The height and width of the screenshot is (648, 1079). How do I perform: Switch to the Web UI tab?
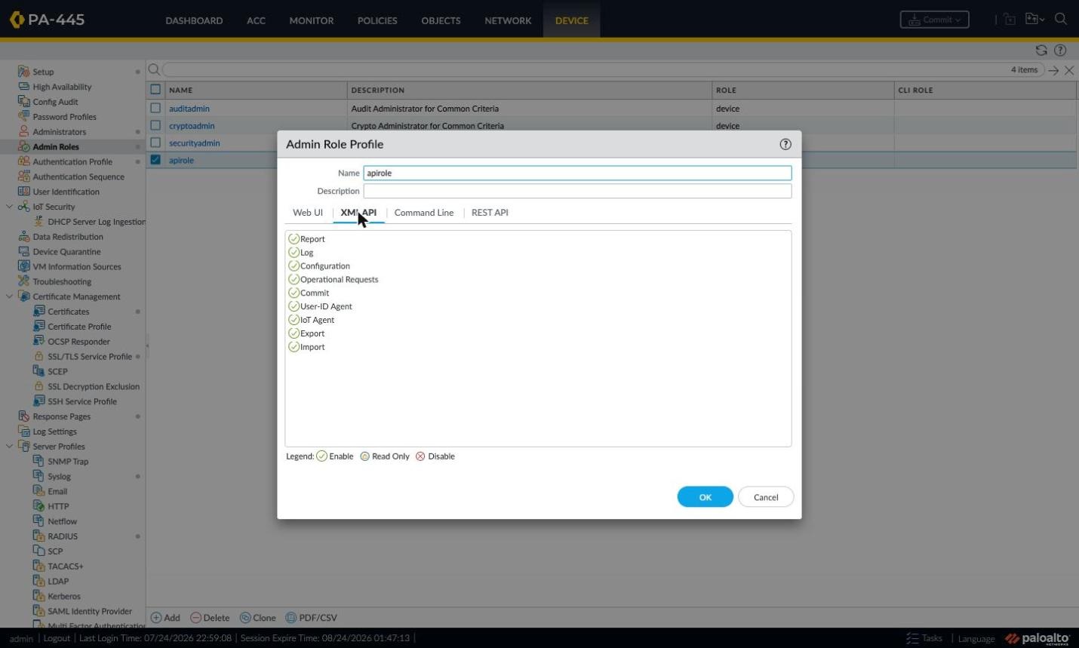308,213
